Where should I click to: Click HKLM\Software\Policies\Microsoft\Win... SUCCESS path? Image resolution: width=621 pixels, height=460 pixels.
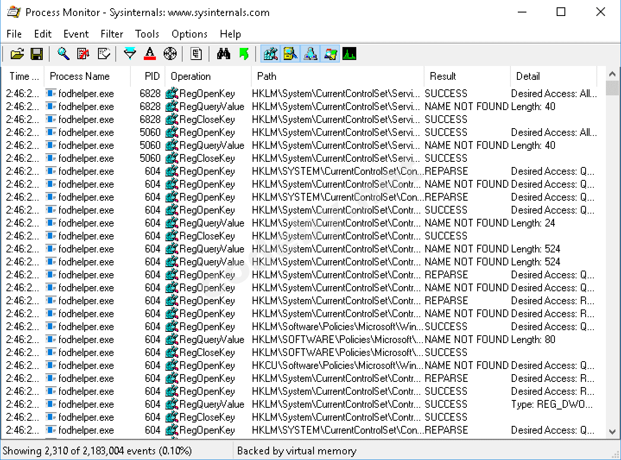coord(338,327)
